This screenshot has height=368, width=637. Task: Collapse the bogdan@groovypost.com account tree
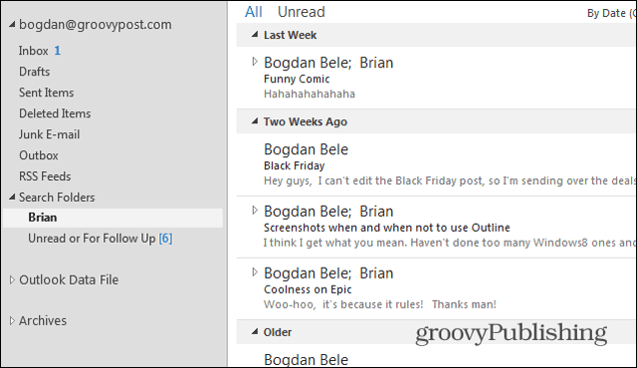12,25
